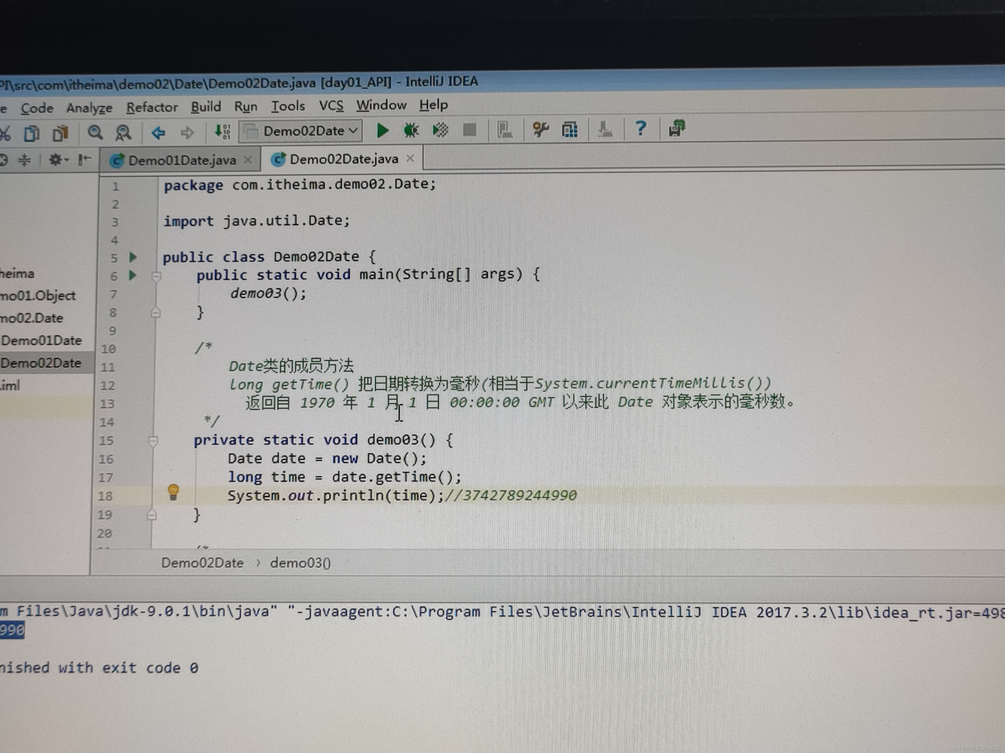
Task: Collapse the demo03 method fold on line 15
Action: point(153,441)
